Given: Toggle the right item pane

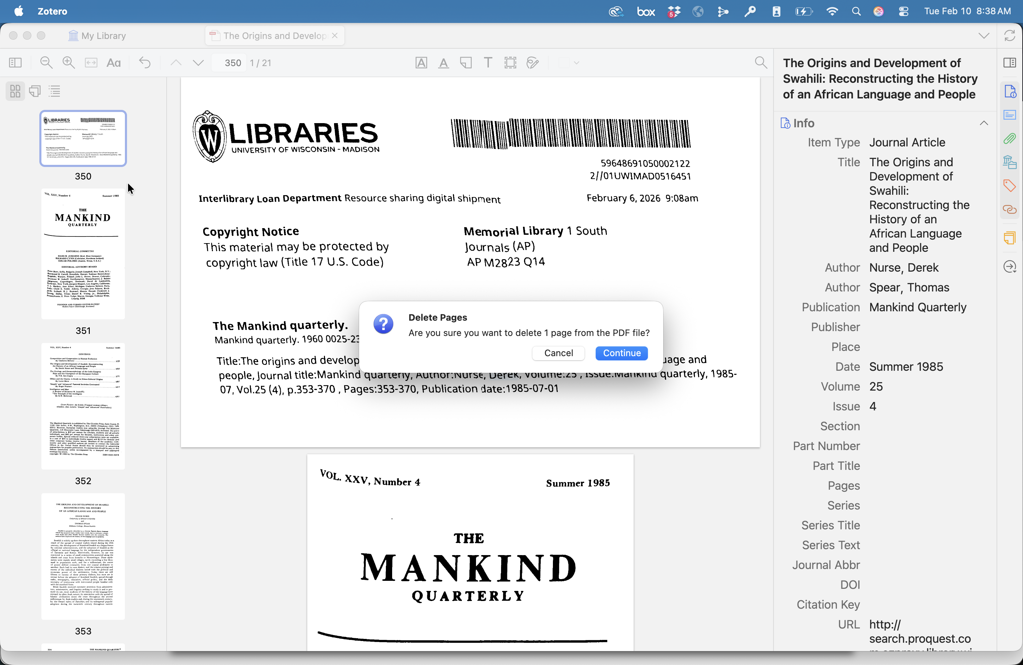Looking at the screenshot, I should point(1009,63).
